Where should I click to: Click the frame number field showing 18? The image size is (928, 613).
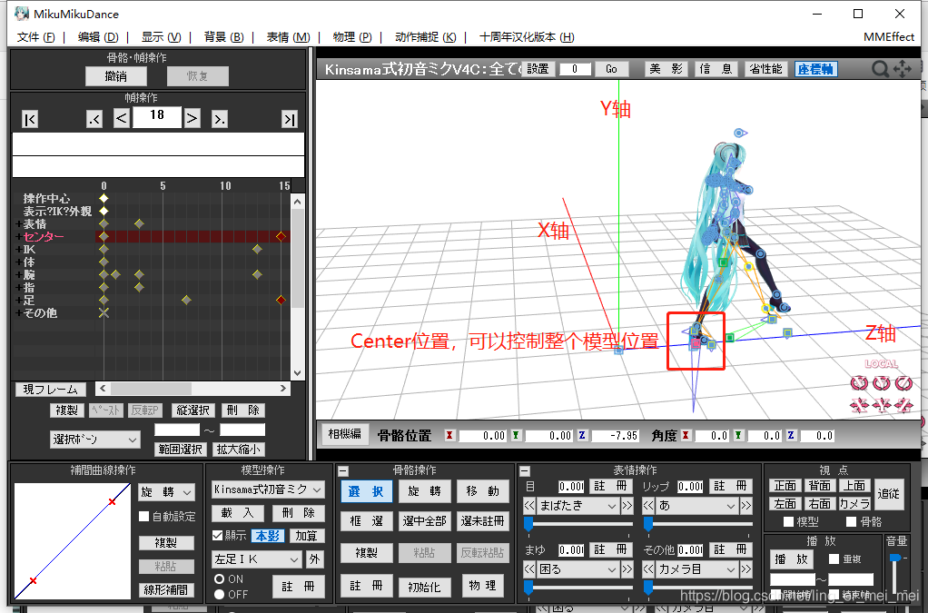[x=157, y=118]
